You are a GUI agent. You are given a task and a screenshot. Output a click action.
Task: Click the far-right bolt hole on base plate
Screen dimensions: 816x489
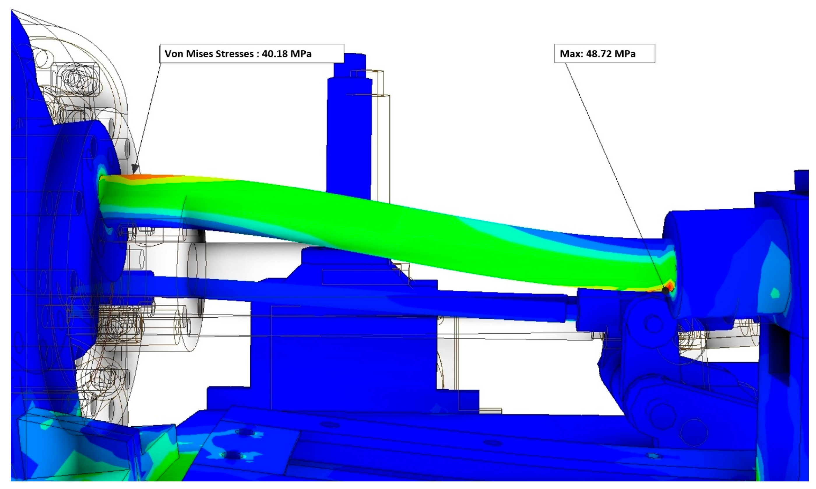tap(654, 456)
